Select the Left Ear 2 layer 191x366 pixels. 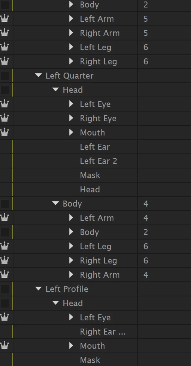click(98, 161)
